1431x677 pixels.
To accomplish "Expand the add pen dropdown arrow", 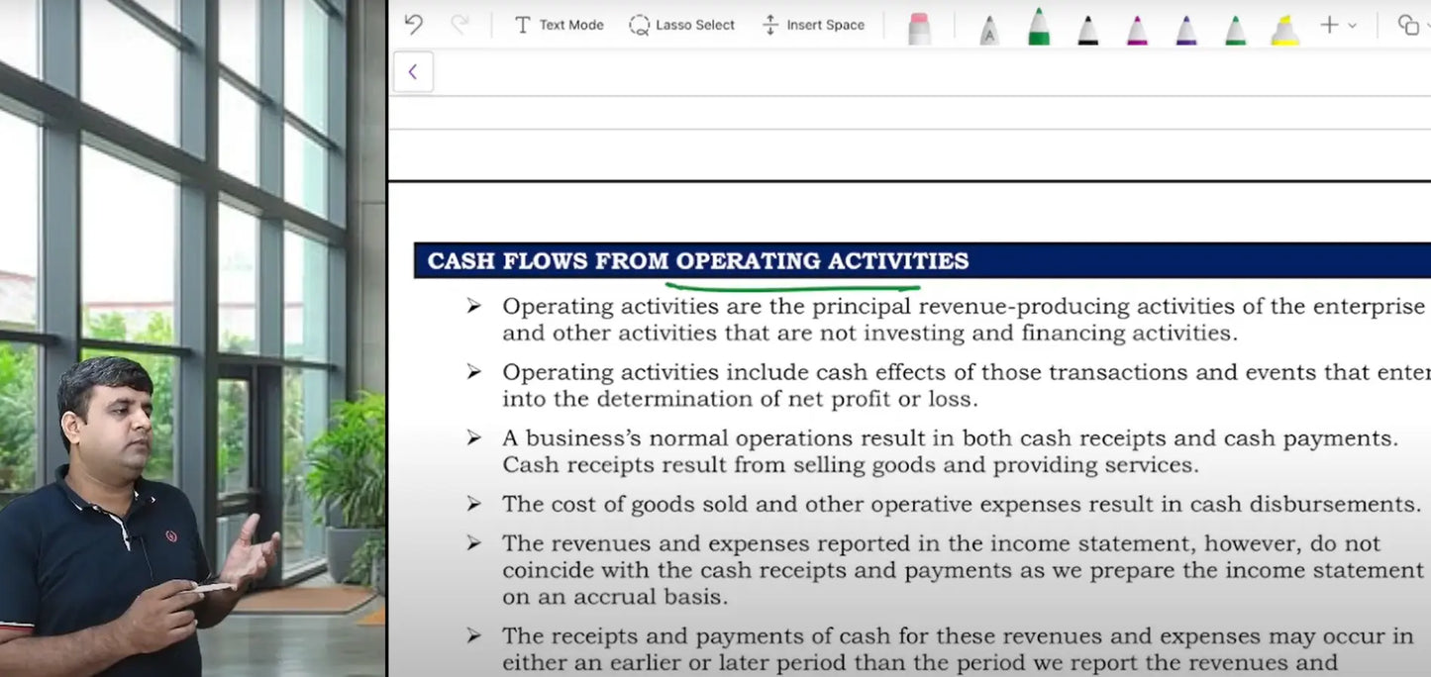I will (1353, 26).
